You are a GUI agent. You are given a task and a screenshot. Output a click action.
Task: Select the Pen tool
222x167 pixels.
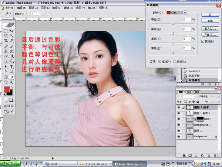point(6,71)
